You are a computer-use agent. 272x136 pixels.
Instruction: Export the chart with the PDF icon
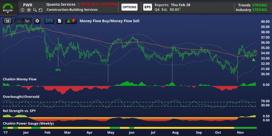(59, 21)
